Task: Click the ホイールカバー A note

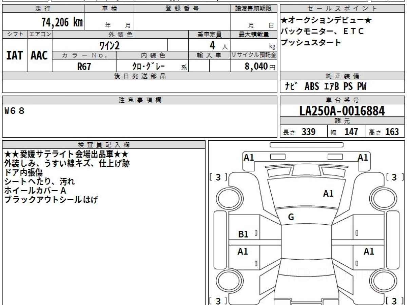Action: [35, 191]
